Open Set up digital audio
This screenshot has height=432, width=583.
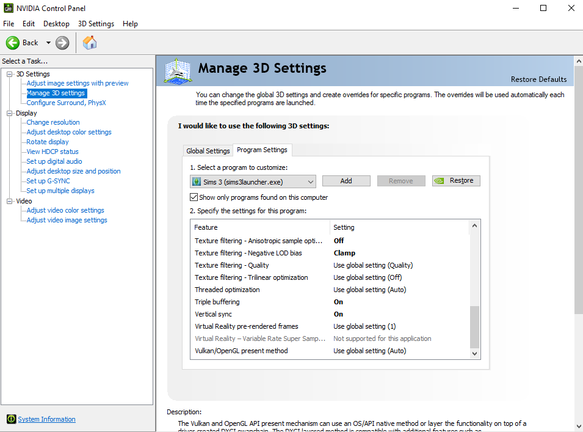(x=54, y=161)
